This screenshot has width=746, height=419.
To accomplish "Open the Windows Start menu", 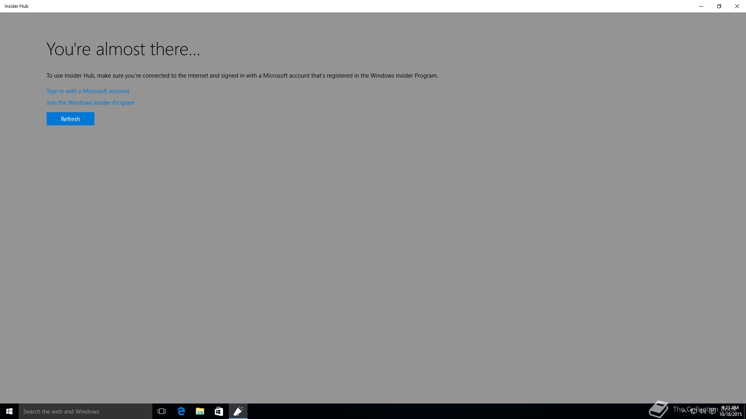I will coord(9,411).
